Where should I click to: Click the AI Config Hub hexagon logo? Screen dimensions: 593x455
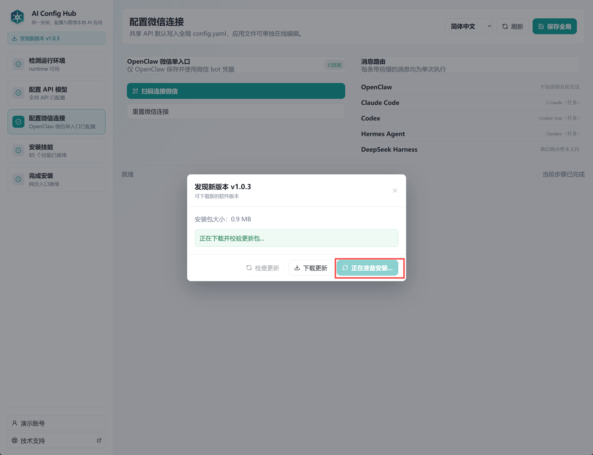coord(17,17)
